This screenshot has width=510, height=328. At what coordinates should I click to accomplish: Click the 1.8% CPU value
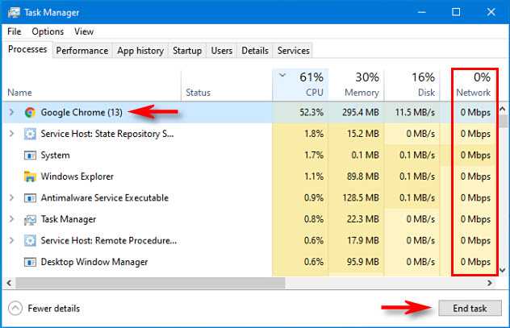(314, 134)
